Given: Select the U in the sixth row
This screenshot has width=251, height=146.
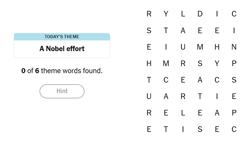Looking at the screenshot, I should (x=149, y=96).
